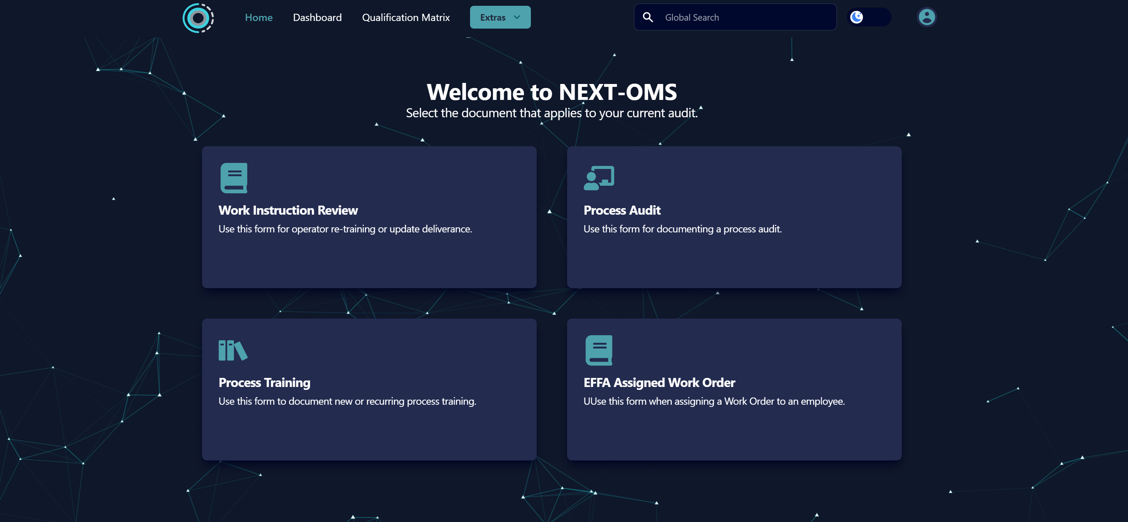Go to the Home nav tab
The height and width of the screenshot is (522, 1128).
click(258, 17)
